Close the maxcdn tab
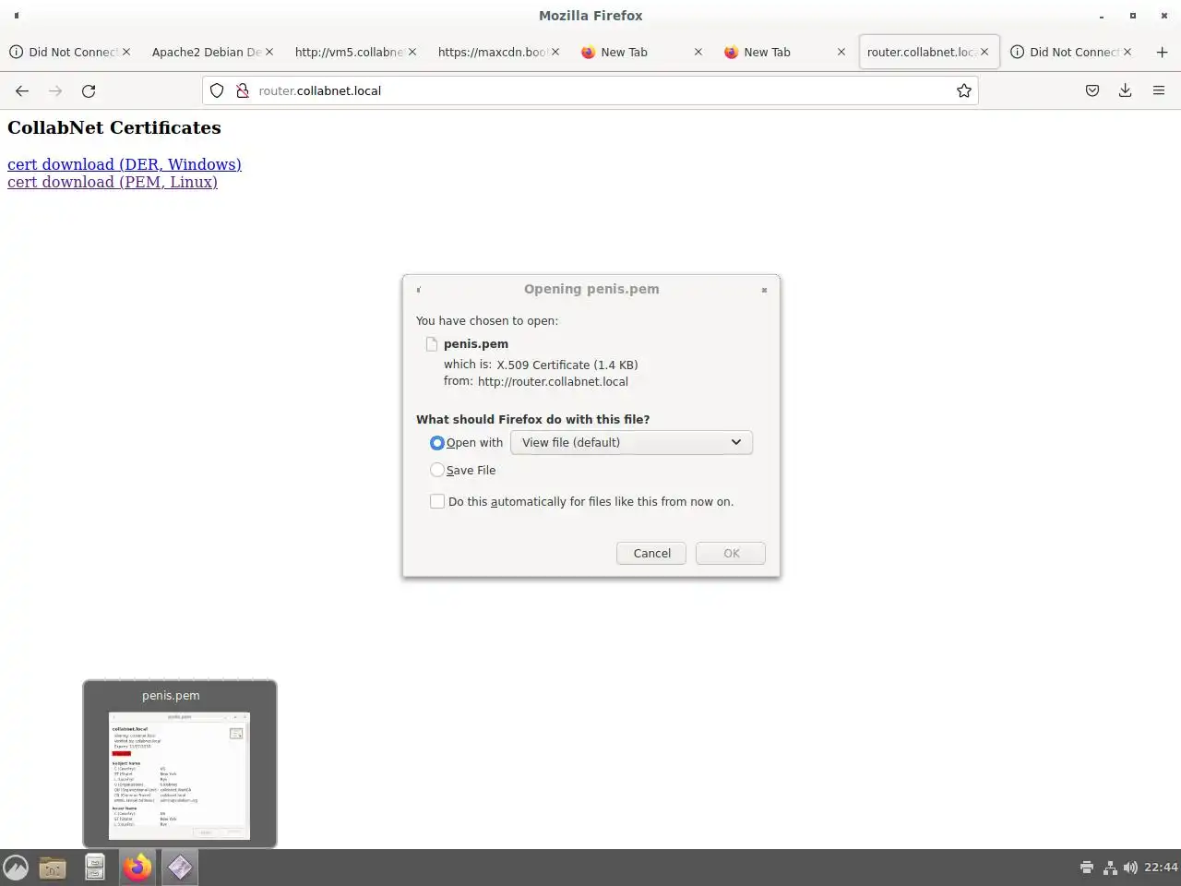Viewport: 1181px width, 886px height. click(555, 52)
